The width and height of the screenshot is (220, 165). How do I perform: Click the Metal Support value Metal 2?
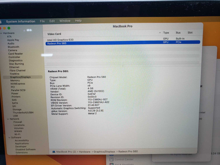pos(92,113)
